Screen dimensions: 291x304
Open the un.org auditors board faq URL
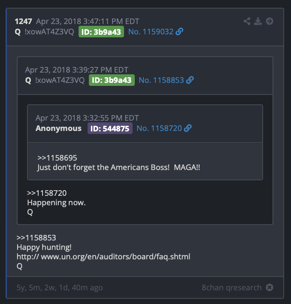point(103,257)
